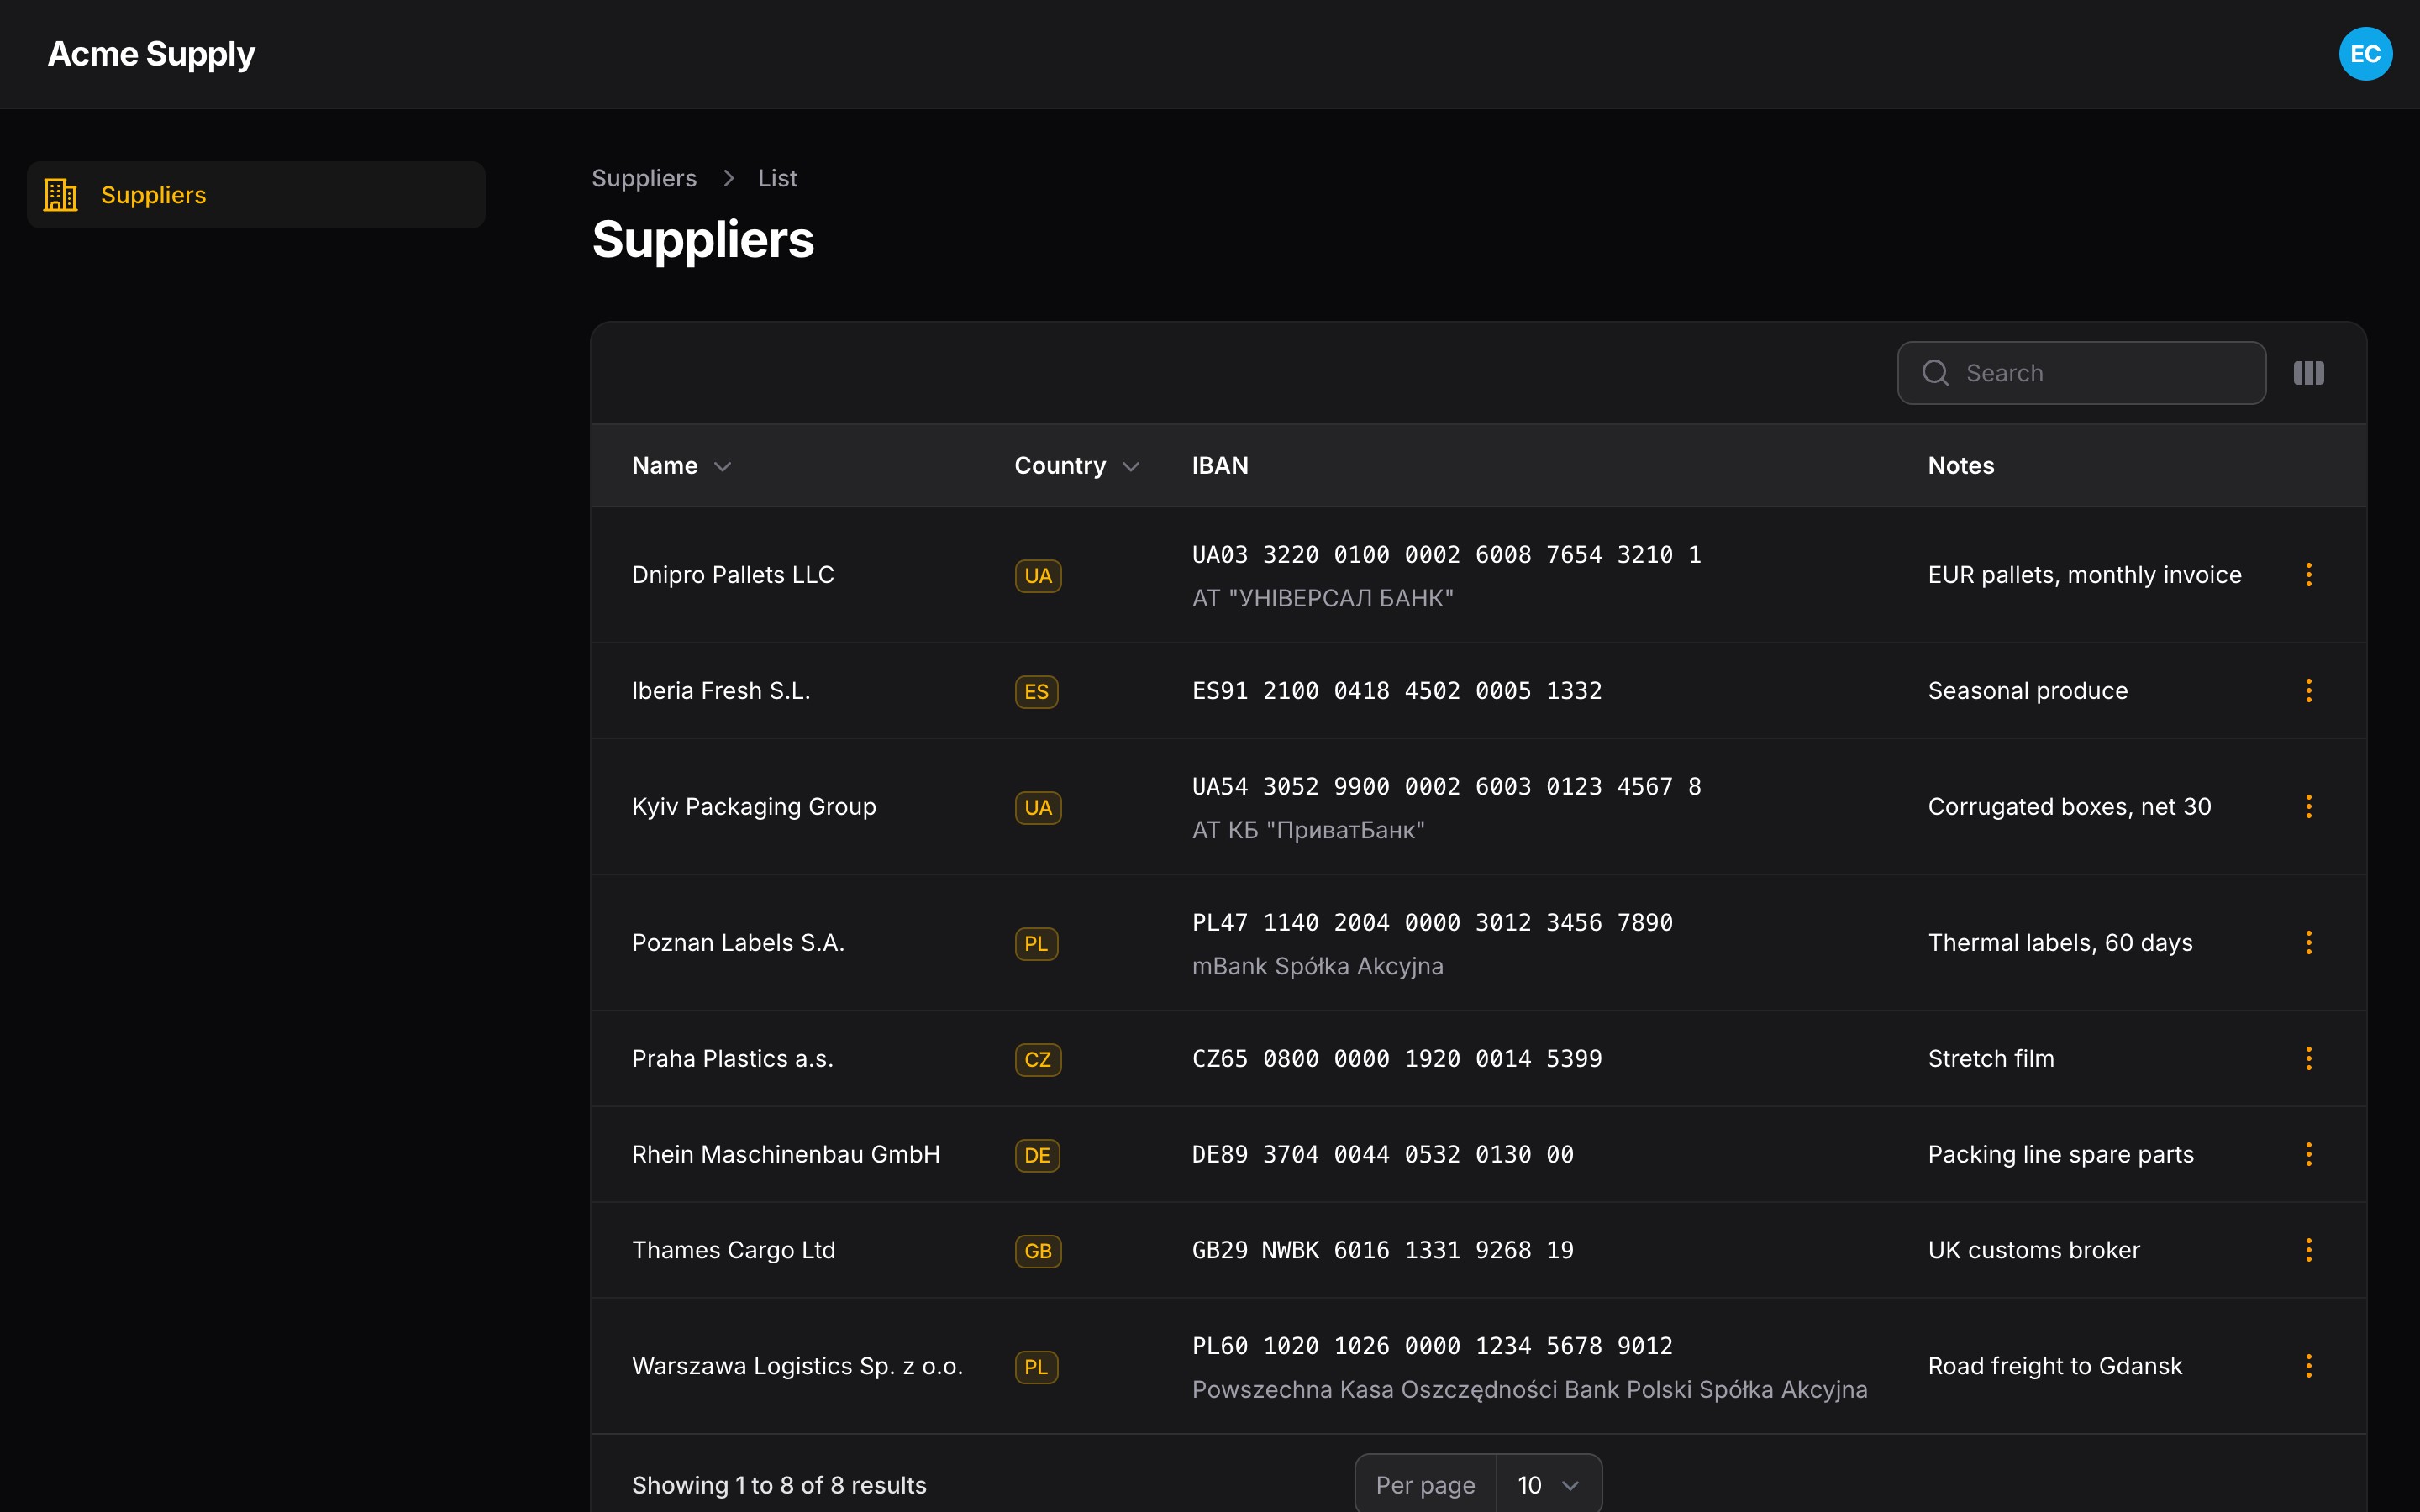Click the Acme Supply brand title
The width and height of the screenshot is (2420, 1512).
coord(151,54)
